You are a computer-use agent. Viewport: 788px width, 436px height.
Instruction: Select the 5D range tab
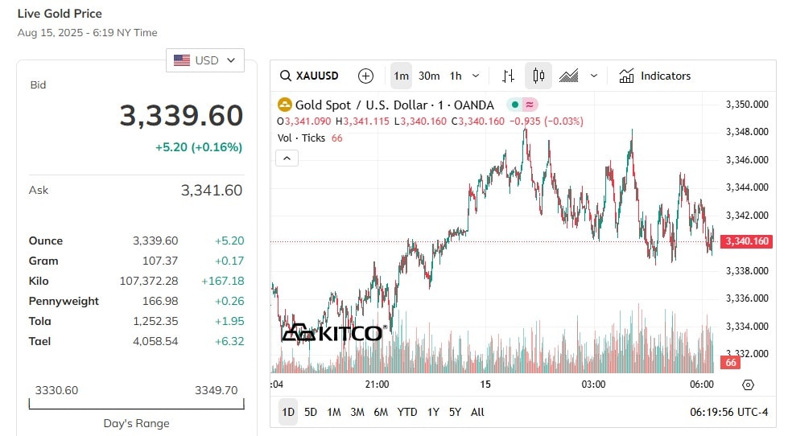click(x=311, y=412)
